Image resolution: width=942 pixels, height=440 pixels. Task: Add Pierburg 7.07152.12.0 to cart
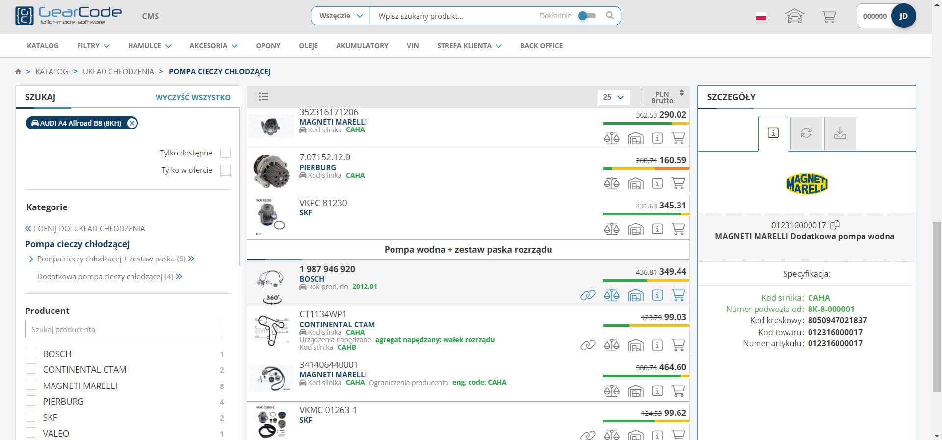click(679, 183)
